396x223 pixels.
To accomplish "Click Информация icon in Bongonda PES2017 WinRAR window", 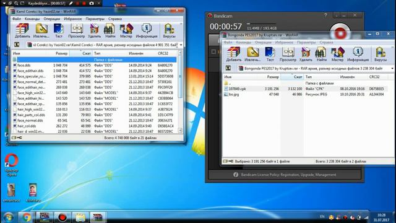I will (358, 54).
